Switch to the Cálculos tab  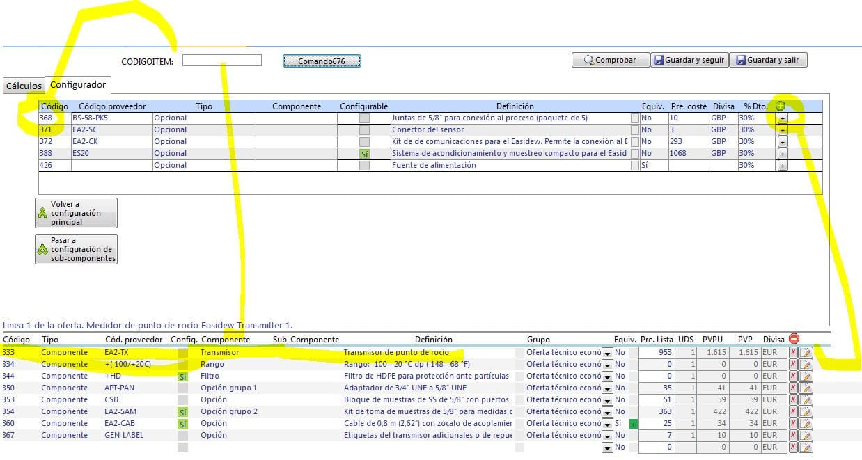tap(24, 86)
